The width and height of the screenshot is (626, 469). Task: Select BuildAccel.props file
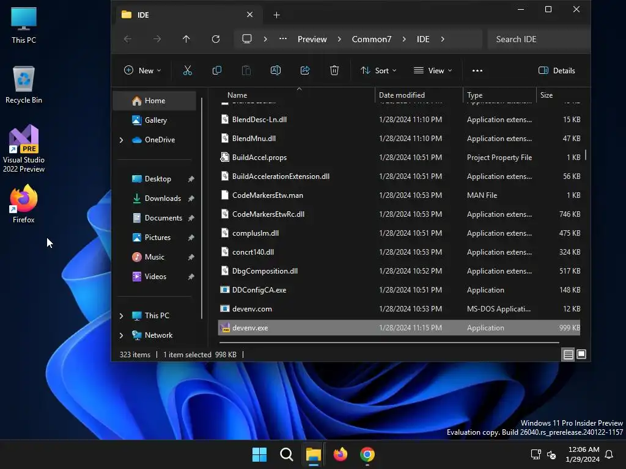(399, 158)
